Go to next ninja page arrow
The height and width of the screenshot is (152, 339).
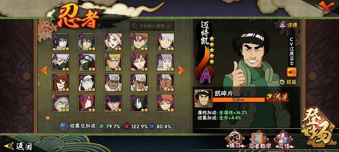pyautogui.click(x=181, y=70)
